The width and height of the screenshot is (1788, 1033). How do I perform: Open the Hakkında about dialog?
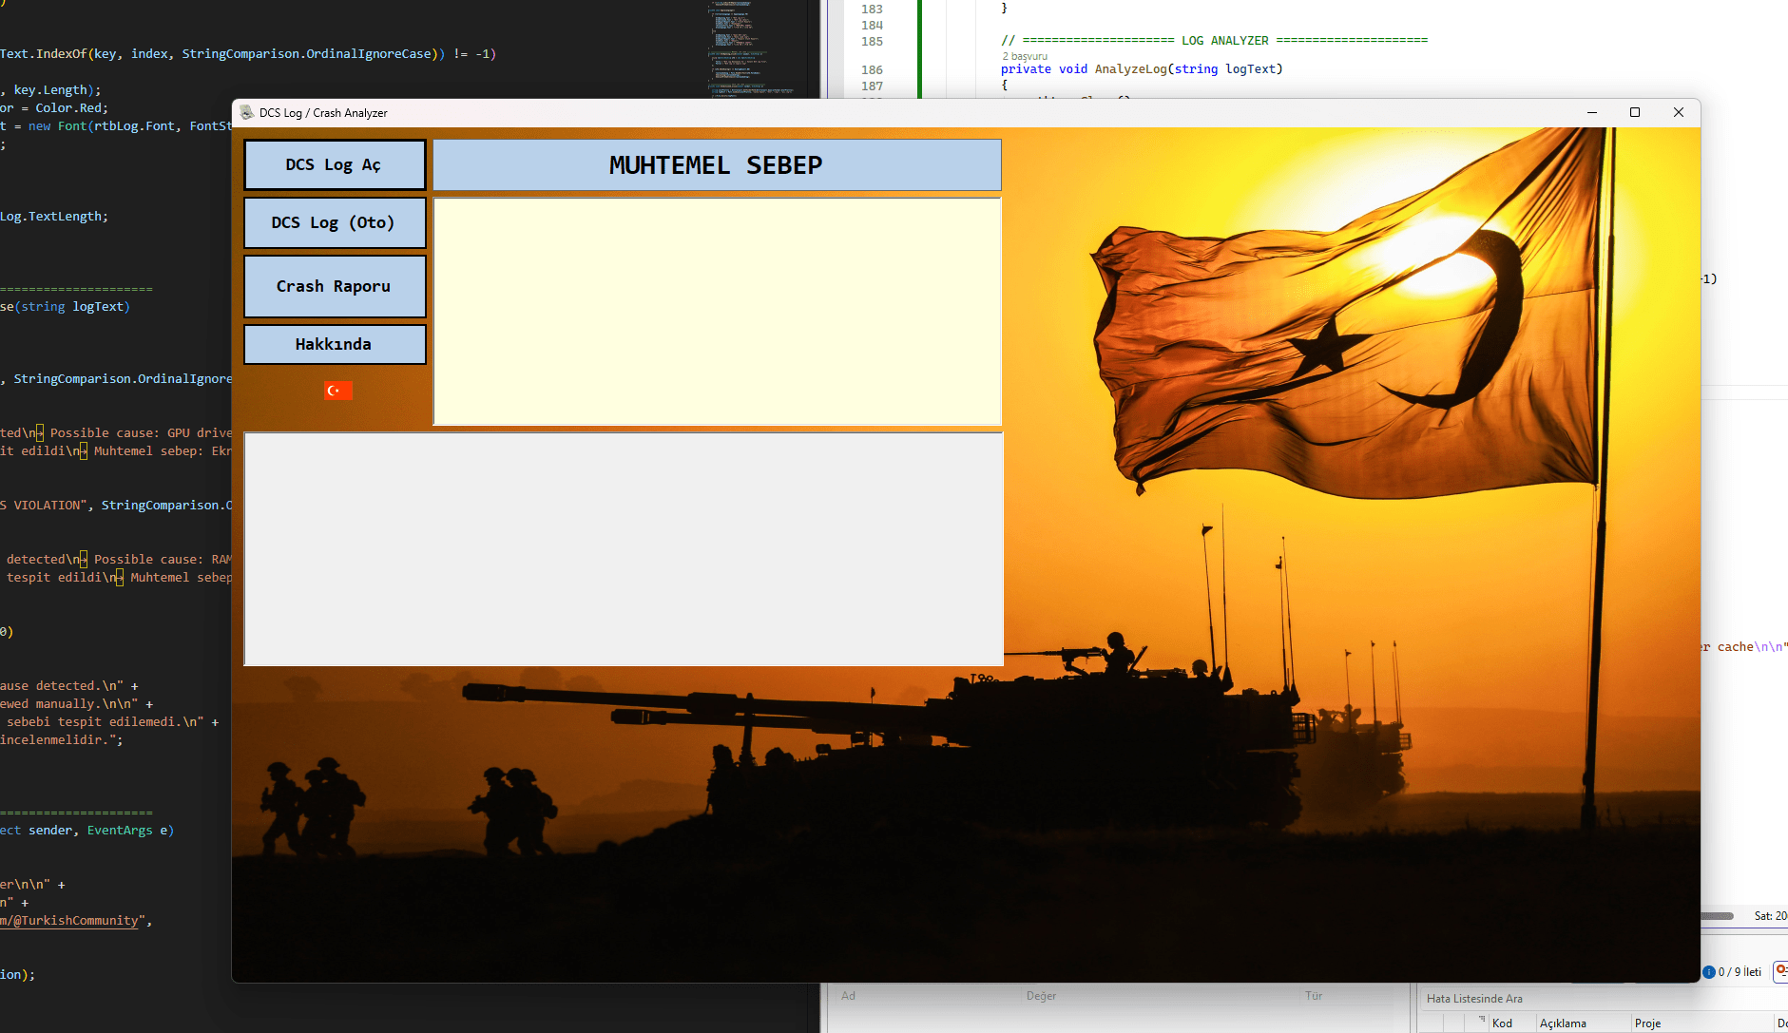coord(334,344)
